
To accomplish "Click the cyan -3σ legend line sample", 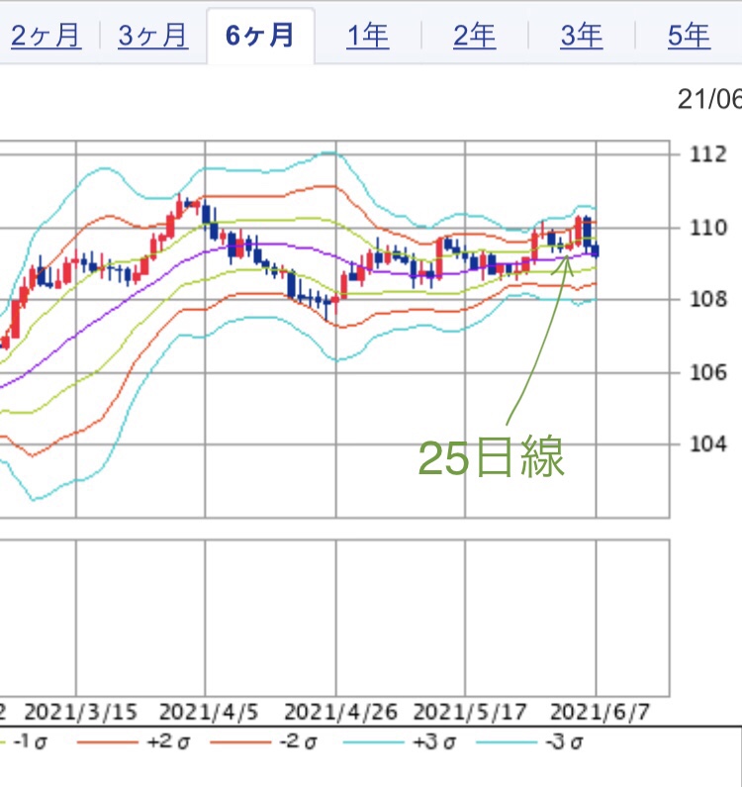I will (506, 742).
